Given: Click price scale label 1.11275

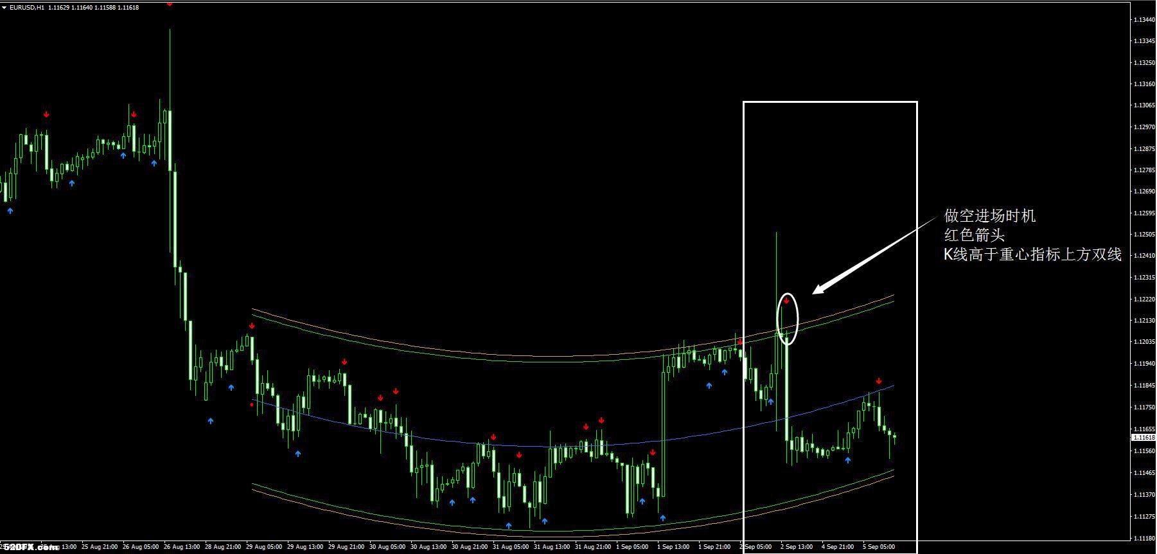Looking at the screenshot, I should (x=1144, y=517).
